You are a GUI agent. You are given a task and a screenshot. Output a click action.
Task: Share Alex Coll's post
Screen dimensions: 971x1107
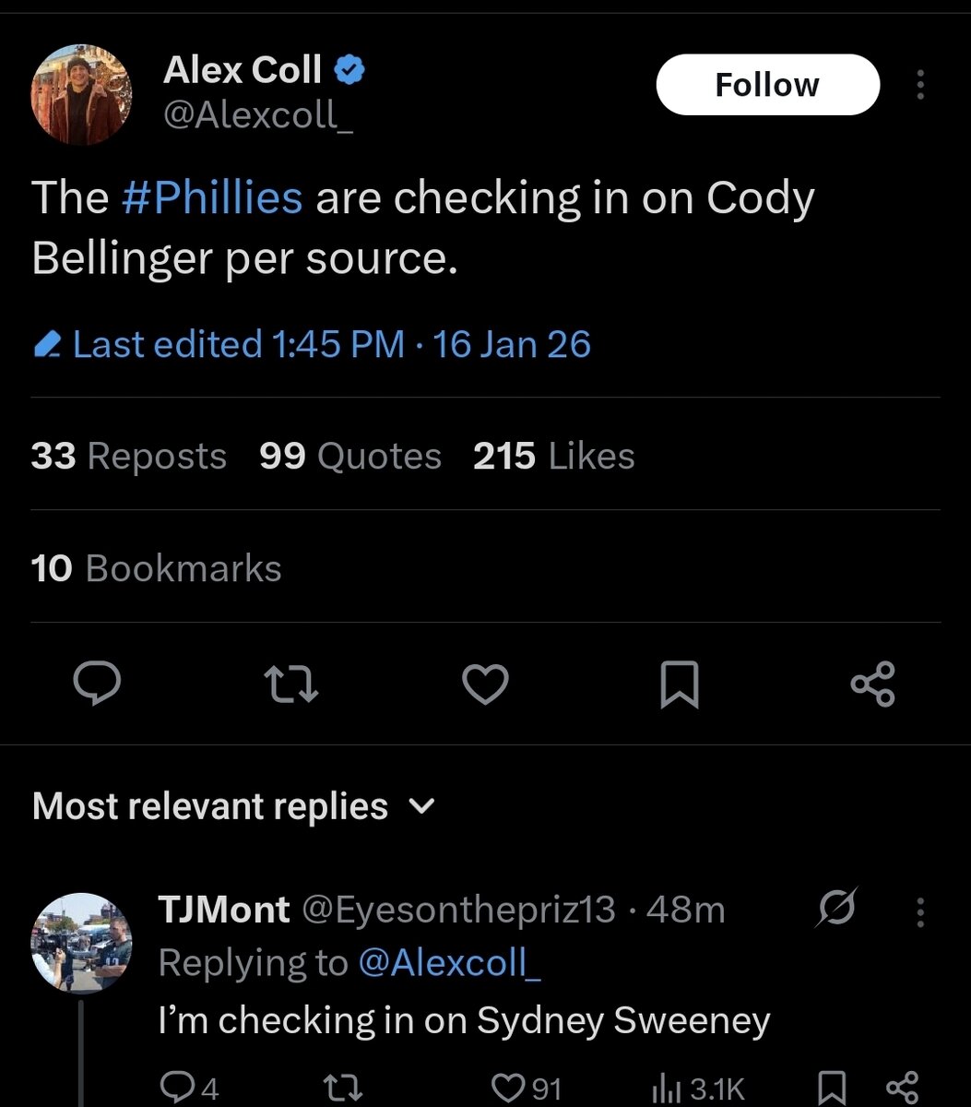click(872, 684)
